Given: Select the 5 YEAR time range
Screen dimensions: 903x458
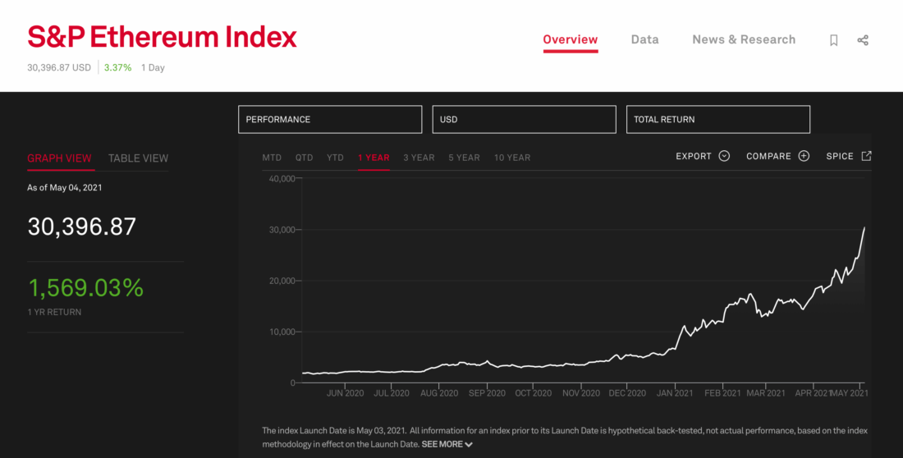Looking at the screenshot, I should pos(464,158).
